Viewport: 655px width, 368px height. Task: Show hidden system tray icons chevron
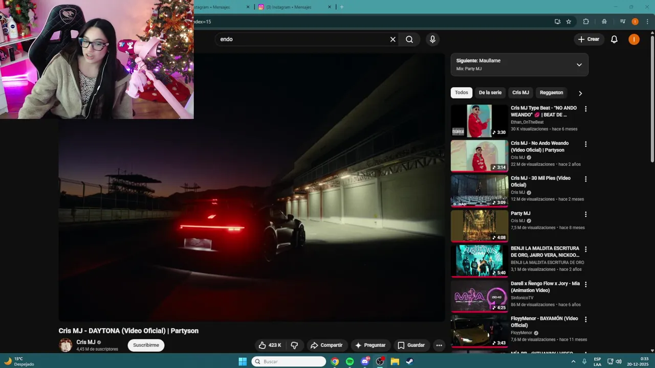coord(573,361)
